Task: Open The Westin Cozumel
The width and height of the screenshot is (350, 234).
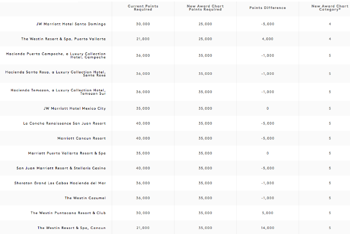Action: (85, 198)
